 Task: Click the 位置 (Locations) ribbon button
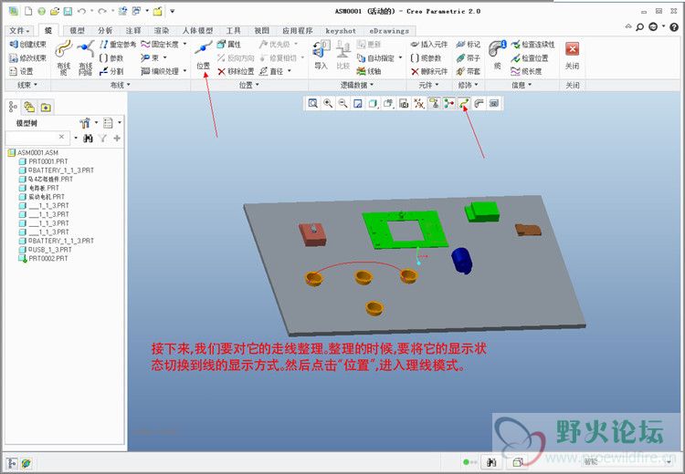(x=203, y=55)
